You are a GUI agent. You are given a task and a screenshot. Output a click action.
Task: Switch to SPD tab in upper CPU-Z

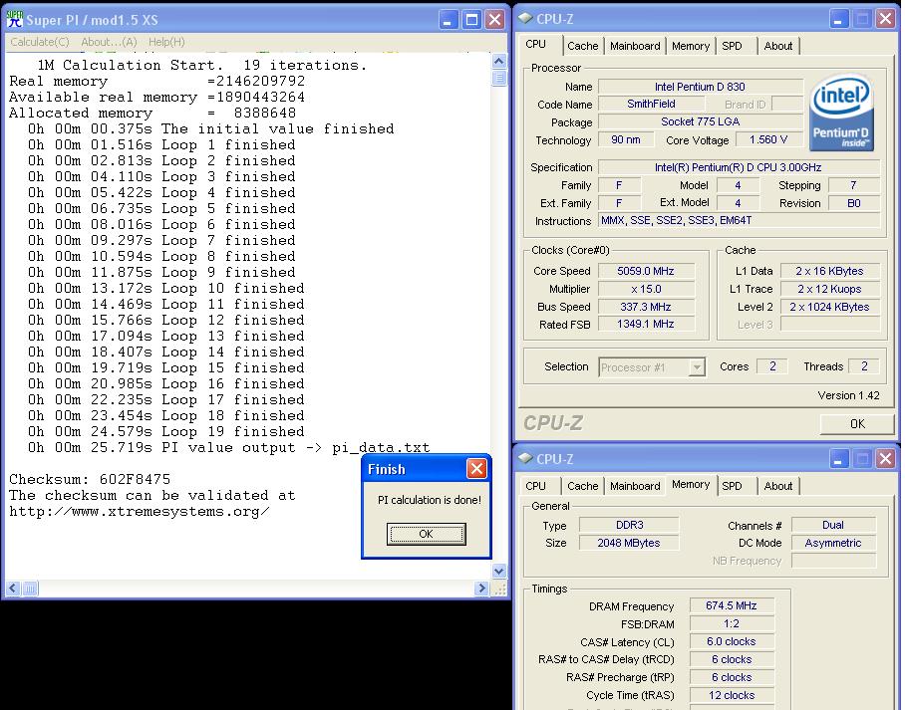coord(732,46)
